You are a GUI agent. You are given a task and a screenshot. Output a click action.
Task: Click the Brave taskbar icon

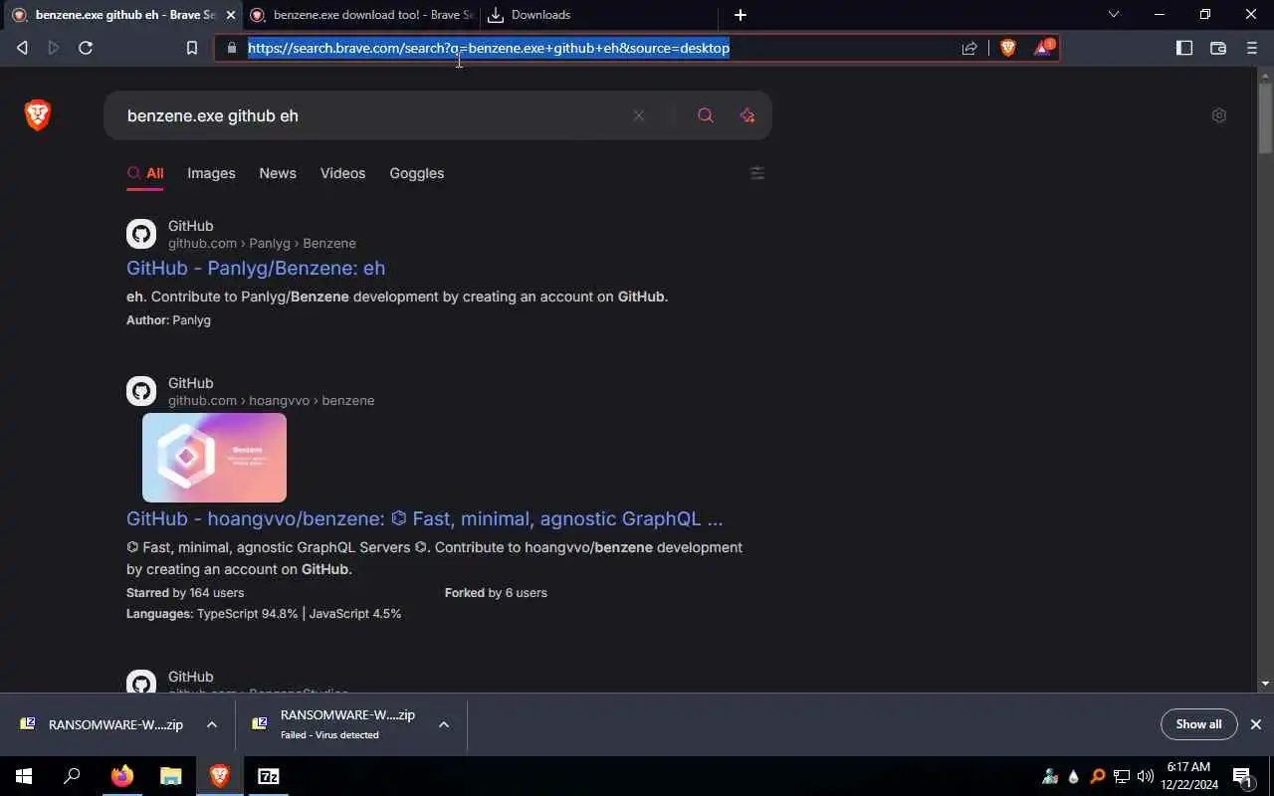(220, 776)
